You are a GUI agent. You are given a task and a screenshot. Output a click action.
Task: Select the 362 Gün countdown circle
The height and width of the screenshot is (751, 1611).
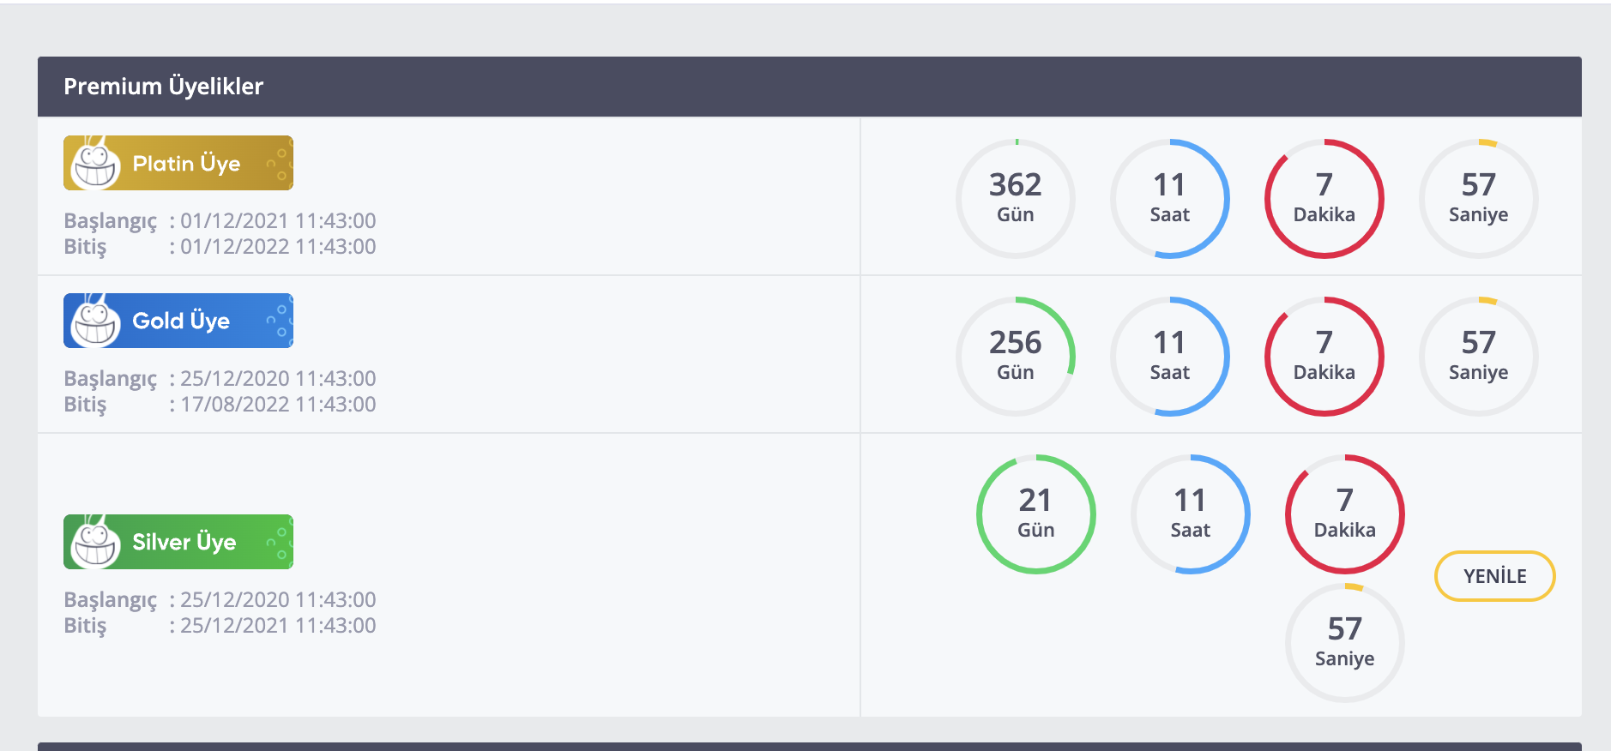[x=1016, y=199]
